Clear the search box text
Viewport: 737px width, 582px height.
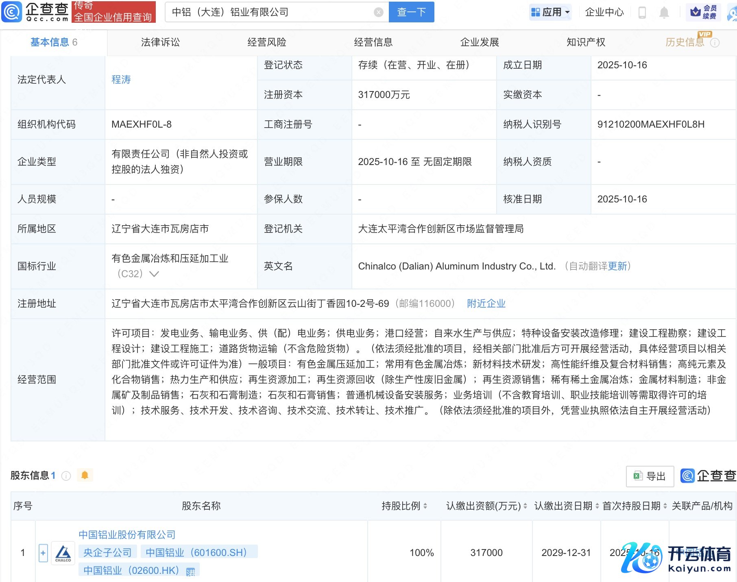coord(378,12)
